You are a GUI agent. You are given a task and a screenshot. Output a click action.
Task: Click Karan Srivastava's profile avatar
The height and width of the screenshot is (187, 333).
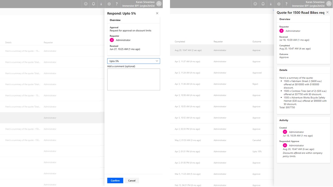coord(159,4)
